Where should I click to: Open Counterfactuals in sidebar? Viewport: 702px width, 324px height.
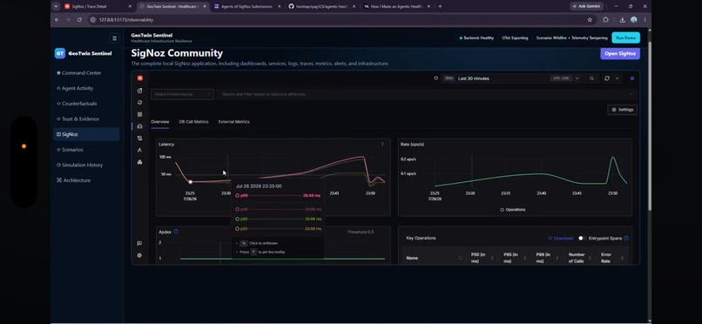[86, 104]
